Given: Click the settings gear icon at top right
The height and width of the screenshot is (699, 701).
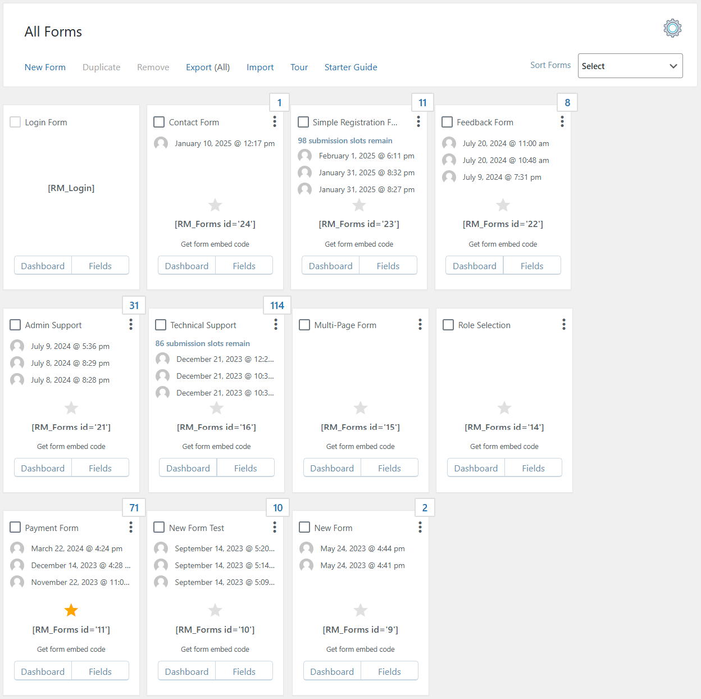Looking at the screenshot, I should coord(672,28).
